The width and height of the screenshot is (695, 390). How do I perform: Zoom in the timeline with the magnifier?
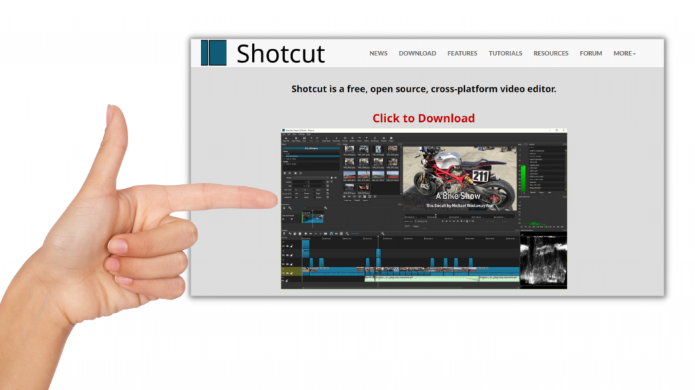pos(383,234)
